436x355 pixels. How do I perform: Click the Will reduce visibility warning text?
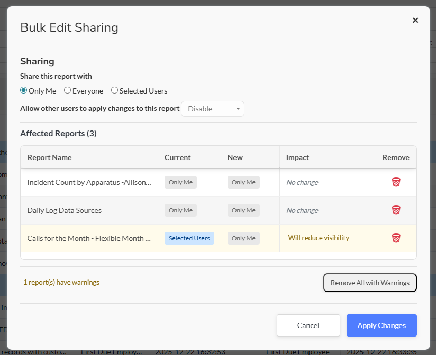tap(319, 238)
